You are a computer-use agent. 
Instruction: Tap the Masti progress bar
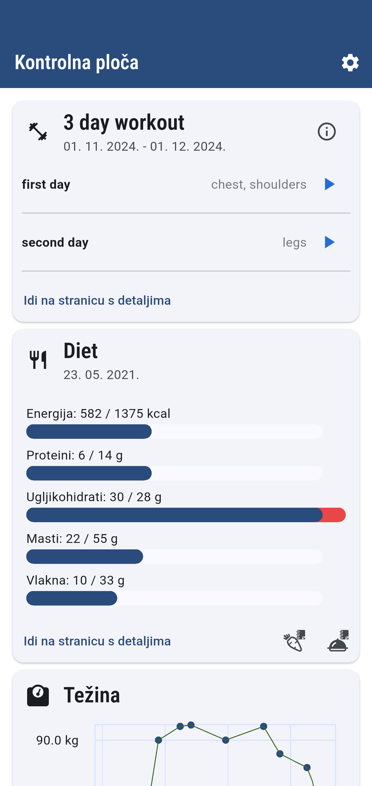click(174, 557)
